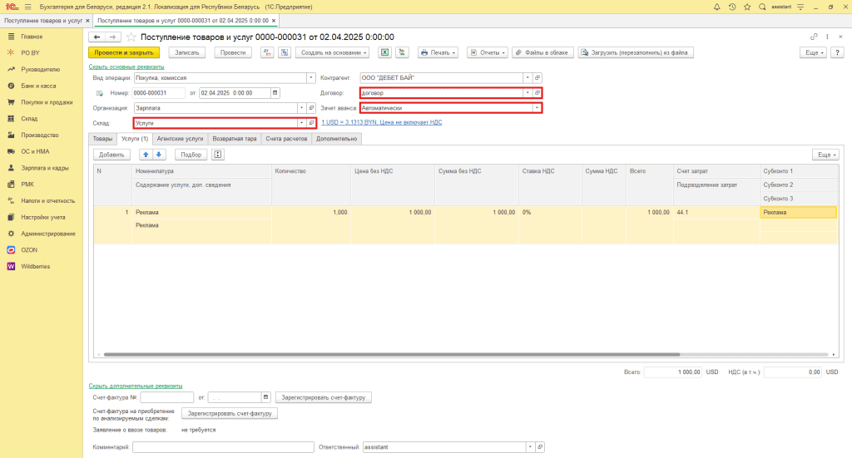Open the Создать на основании dropdown
852x458 pixels.
coord(331,52)
